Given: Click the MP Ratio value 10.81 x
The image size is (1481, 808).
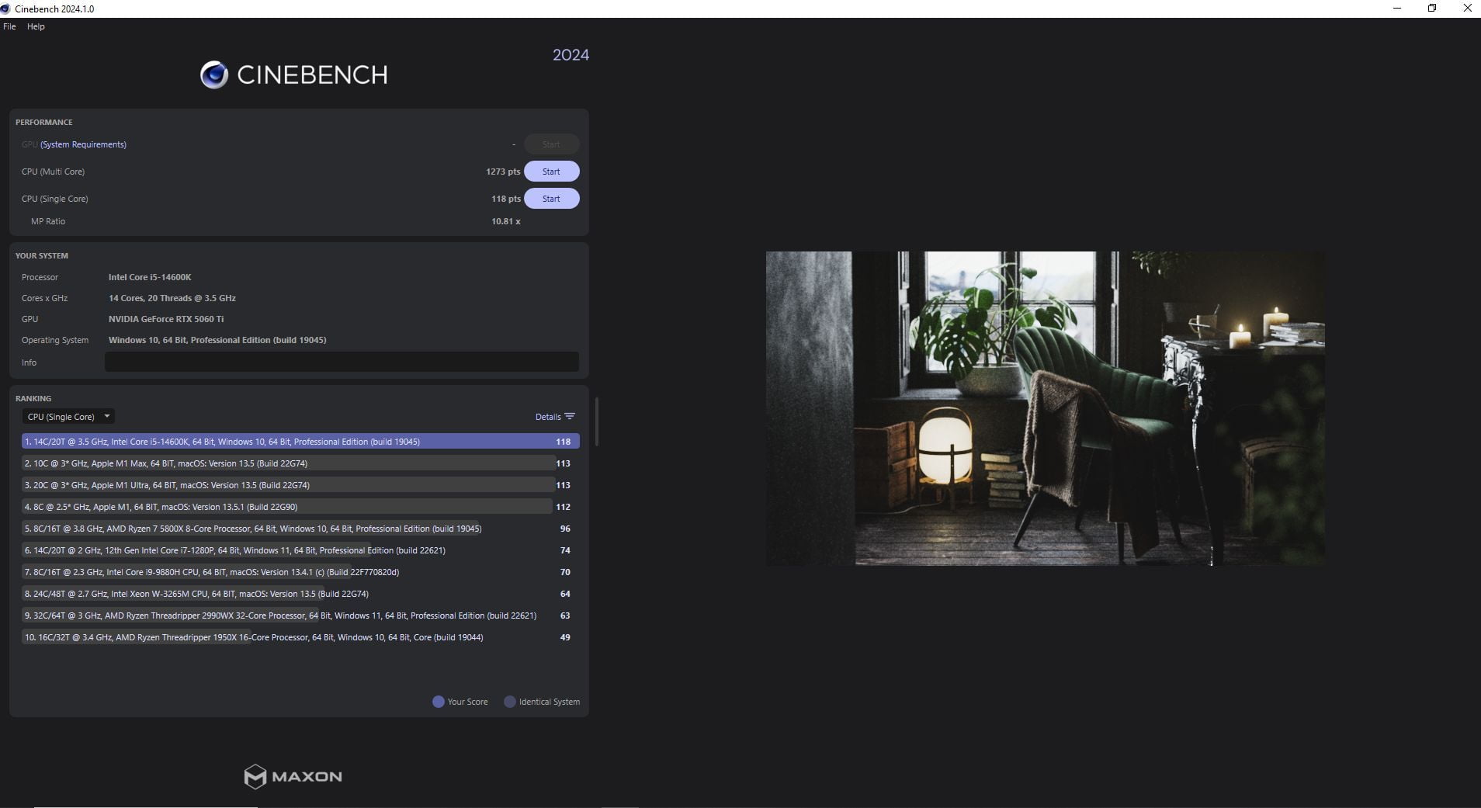Looking at the screenshot, I should point(506,221).
